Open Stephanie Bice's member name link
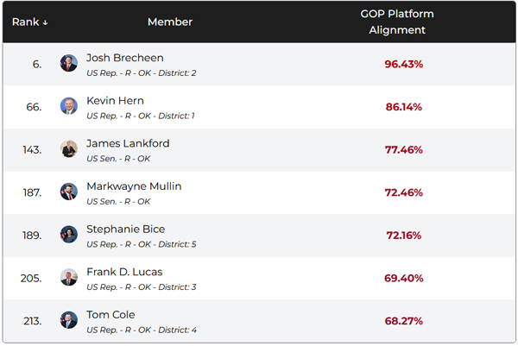The height and width of the screenshot is (346, 518). (125, 229)
